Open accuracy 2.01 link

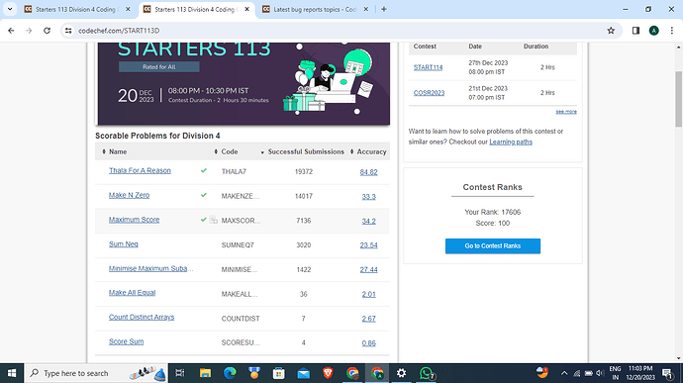[x=368, y=294]
